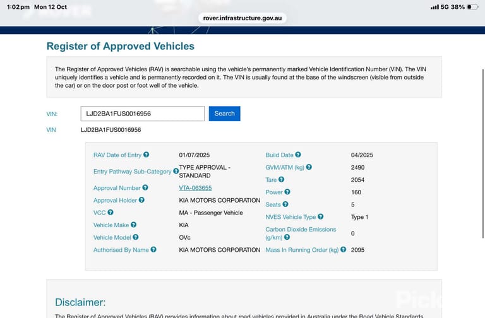Click the Approval Number help icon

tap(145, 187)
